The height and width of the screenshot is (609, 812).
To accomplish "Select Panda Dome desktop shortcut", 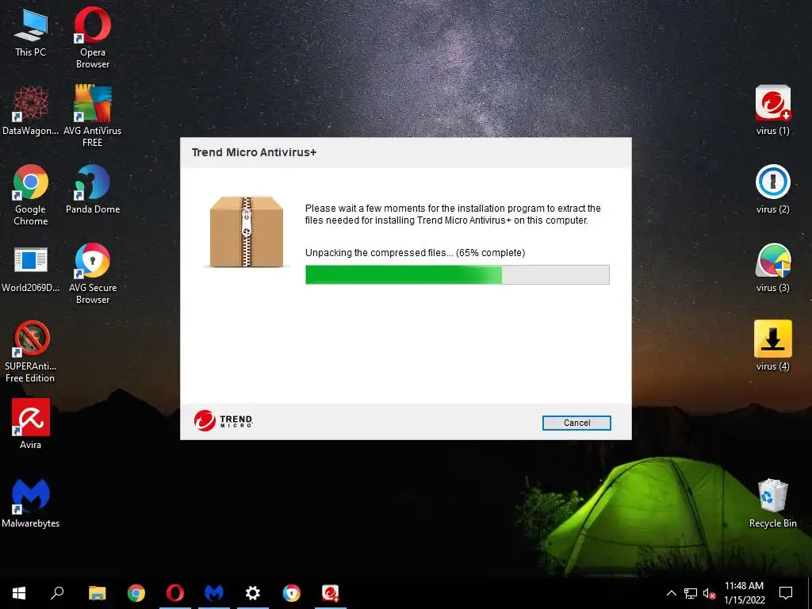I will [92, 189].
